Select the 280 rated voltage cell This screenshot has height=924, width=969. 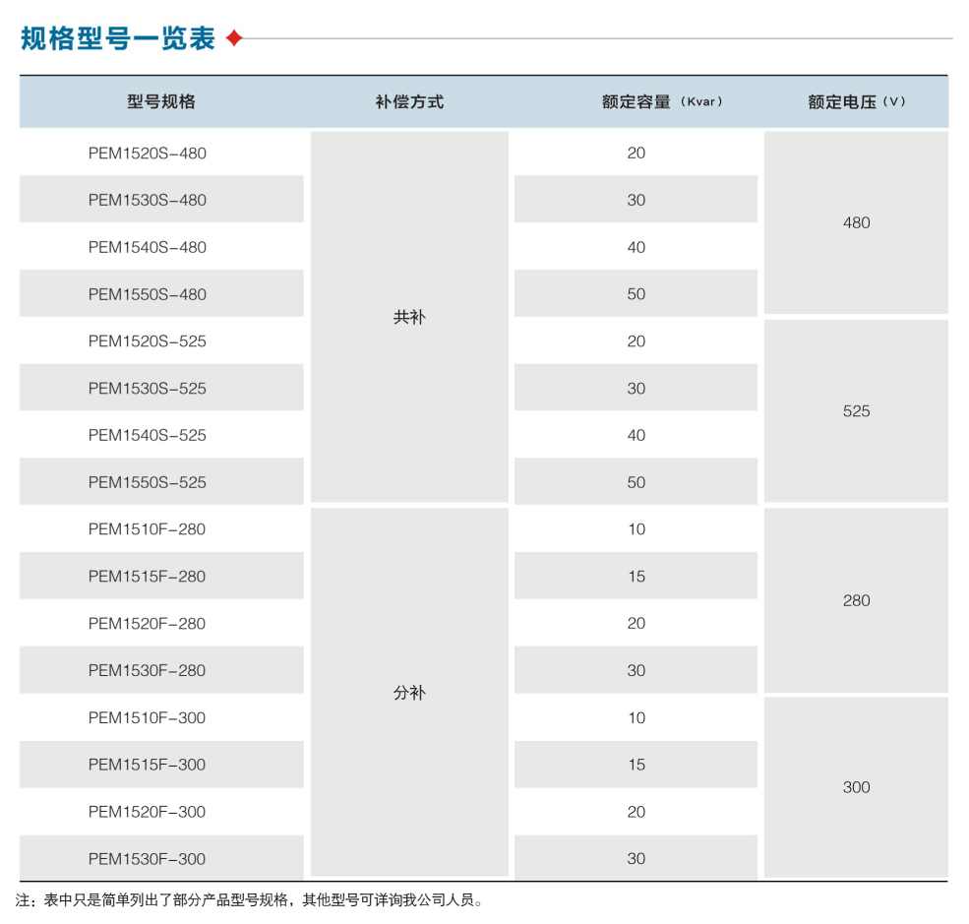(856, 600)
